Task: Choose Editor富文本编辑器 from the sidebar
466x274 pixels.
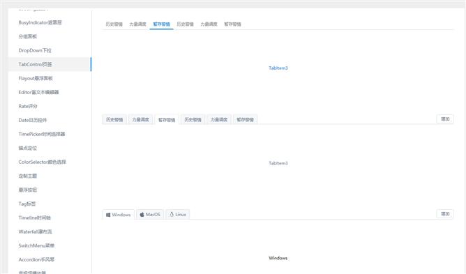Action: [x=38, y=93]
